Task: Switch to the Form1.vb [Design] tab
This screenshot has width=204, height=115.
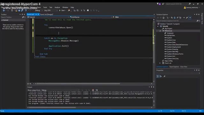Action: point(47,14)
